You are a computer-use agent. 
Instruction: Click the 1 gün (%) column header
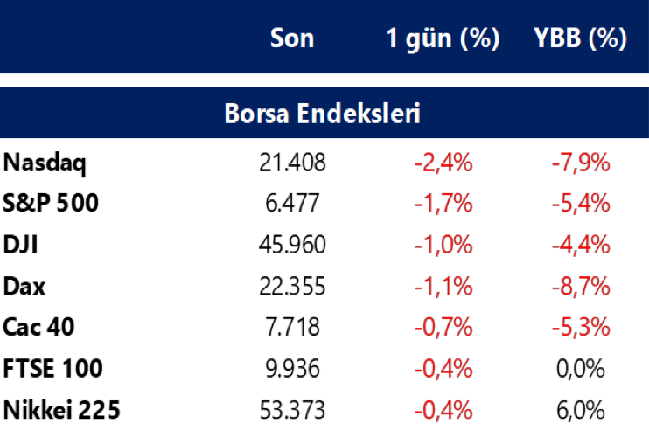tap(443, 38)
